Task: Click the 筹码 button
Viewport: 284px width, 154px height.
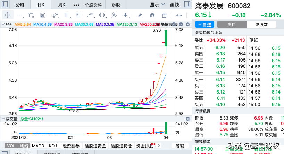Action: click(x=179, y=146)
